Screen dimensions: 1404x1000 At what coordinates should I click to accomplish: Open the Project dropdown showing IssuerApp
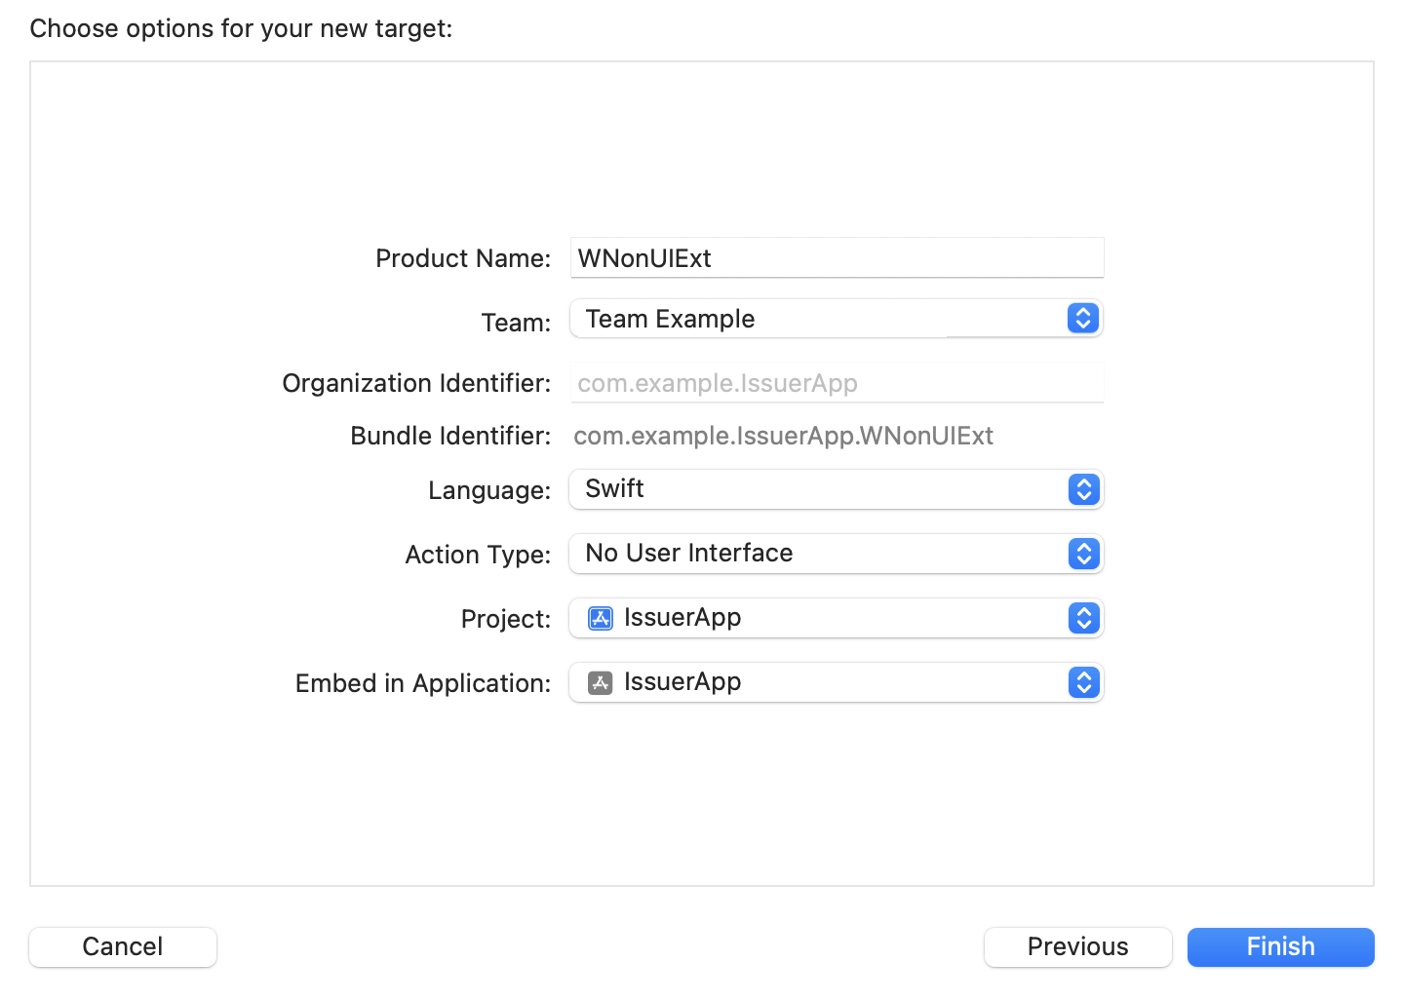(x=837, y=618)
